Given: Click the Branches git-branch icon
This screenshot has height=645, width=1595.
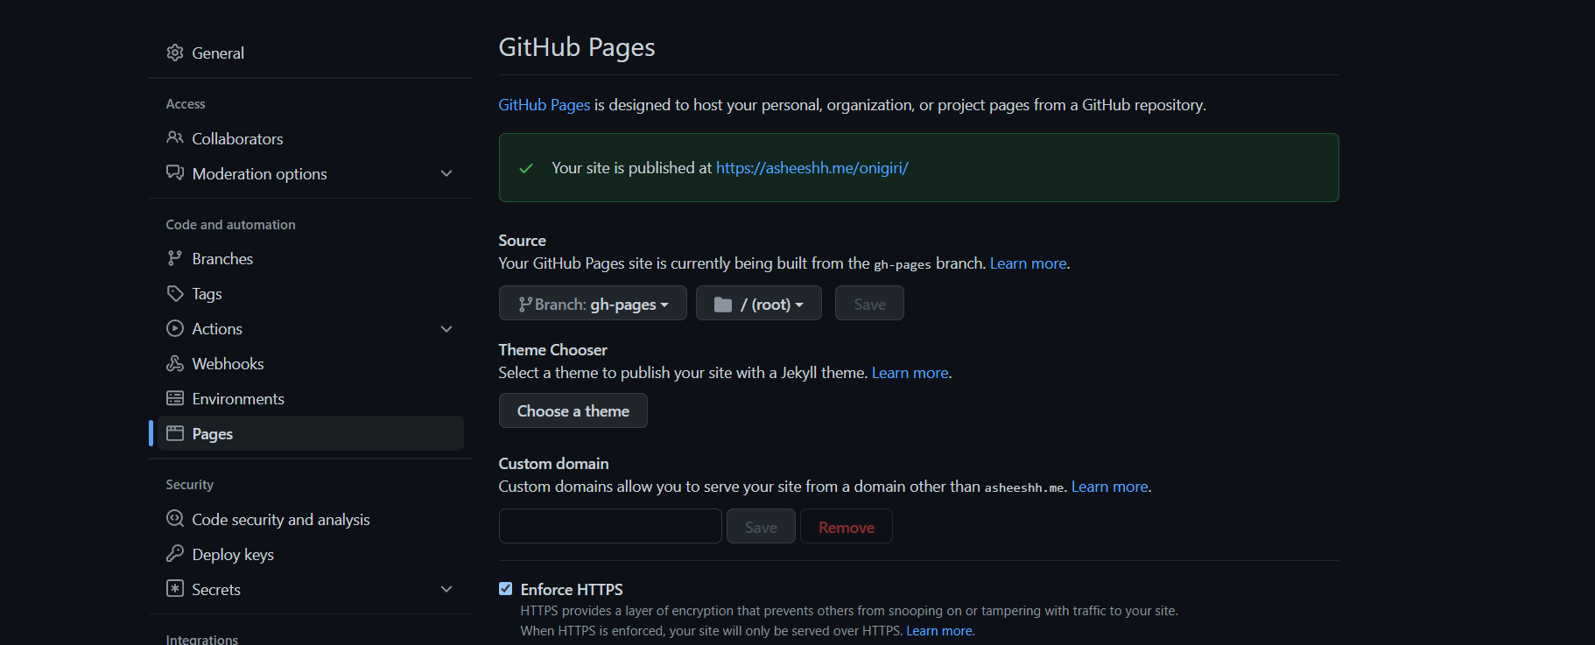Looking at the screenshot, I should tap(175, 258).
